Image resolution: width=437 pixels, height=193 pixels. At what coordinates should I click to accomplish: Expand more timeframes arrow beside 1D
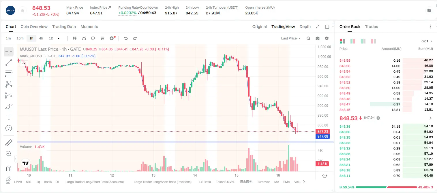[59, 38]
